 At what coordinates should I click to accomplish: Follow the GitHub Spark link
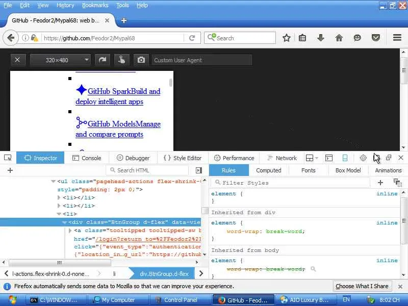pos(118,96)
